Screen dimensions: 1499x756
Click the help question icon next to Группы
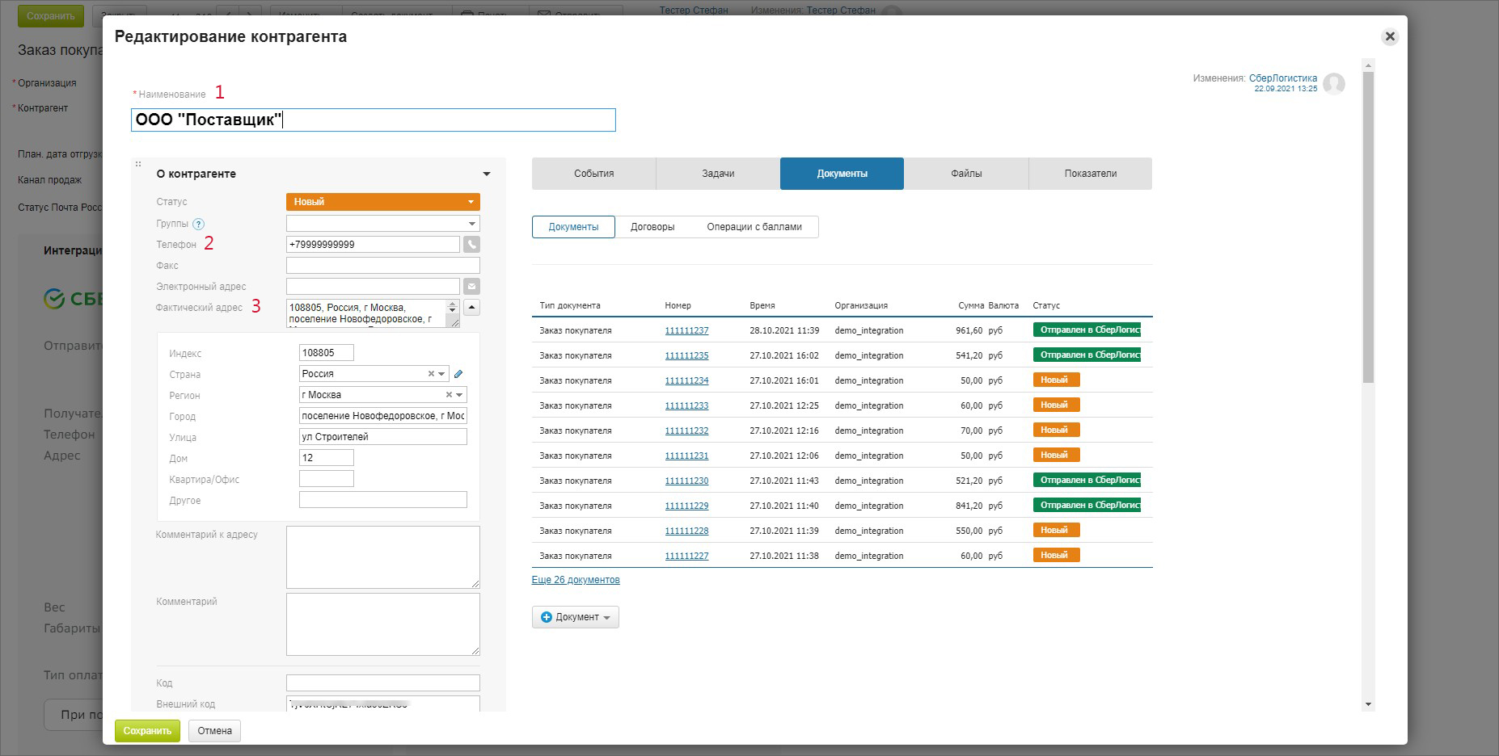click(x=199, y=224)
